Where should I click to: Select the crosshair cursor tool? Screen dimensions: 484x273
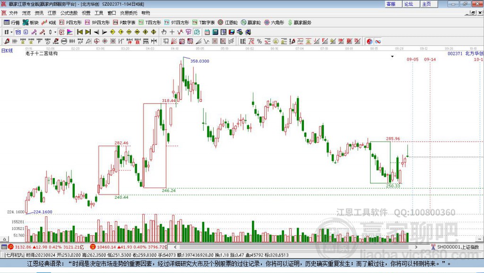click(x=172, y=32)
